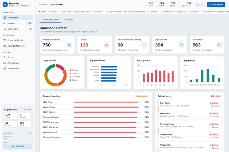Click the Vikram Osei ticker alert
Screen dimensions: 229x152
(x=180, y=12)
